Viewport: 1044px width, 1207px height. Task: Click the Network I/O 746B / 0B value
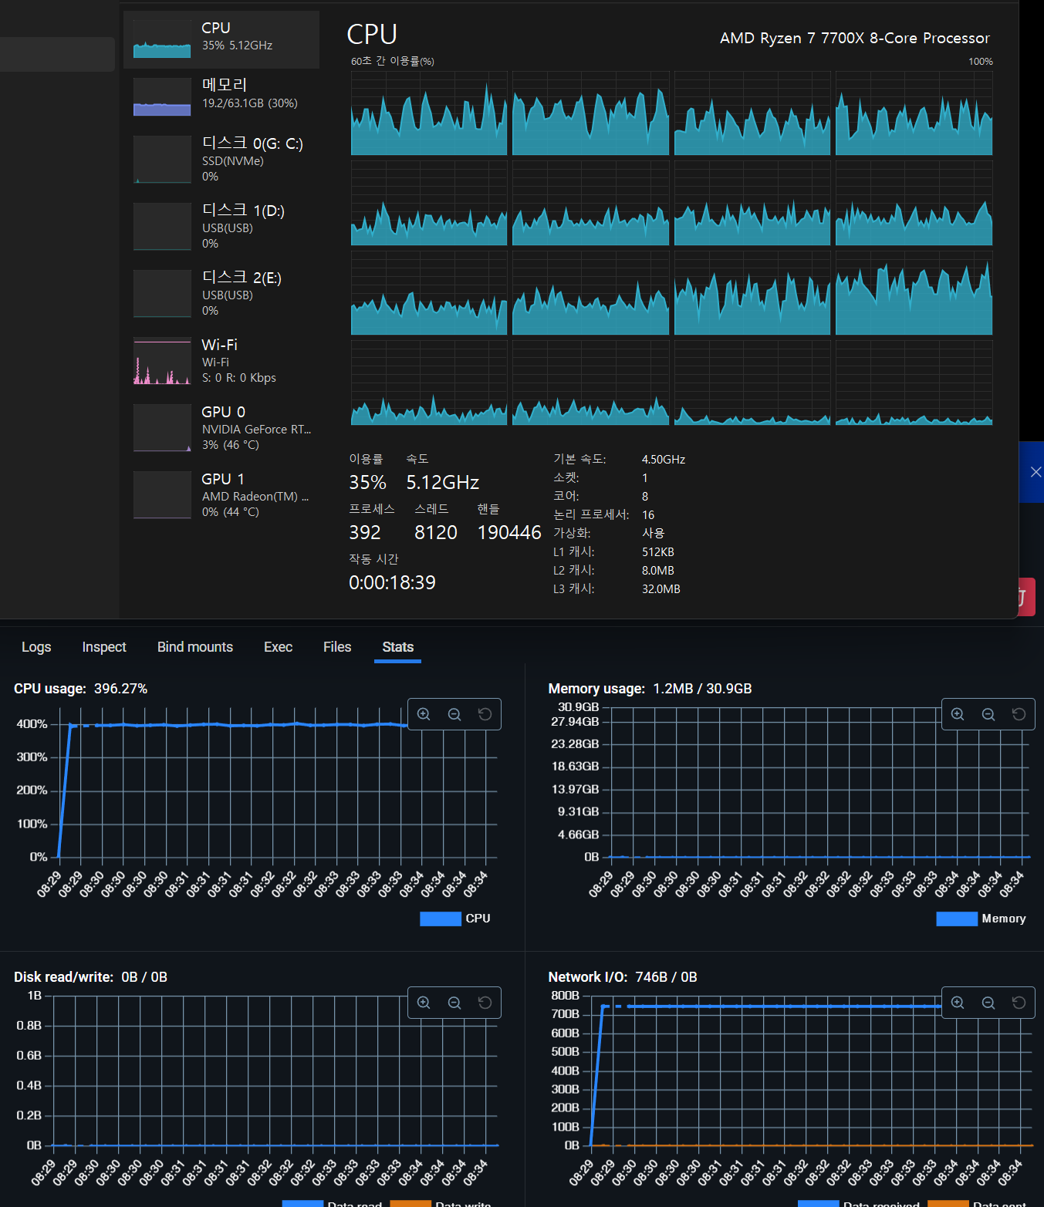coord(666,977)
